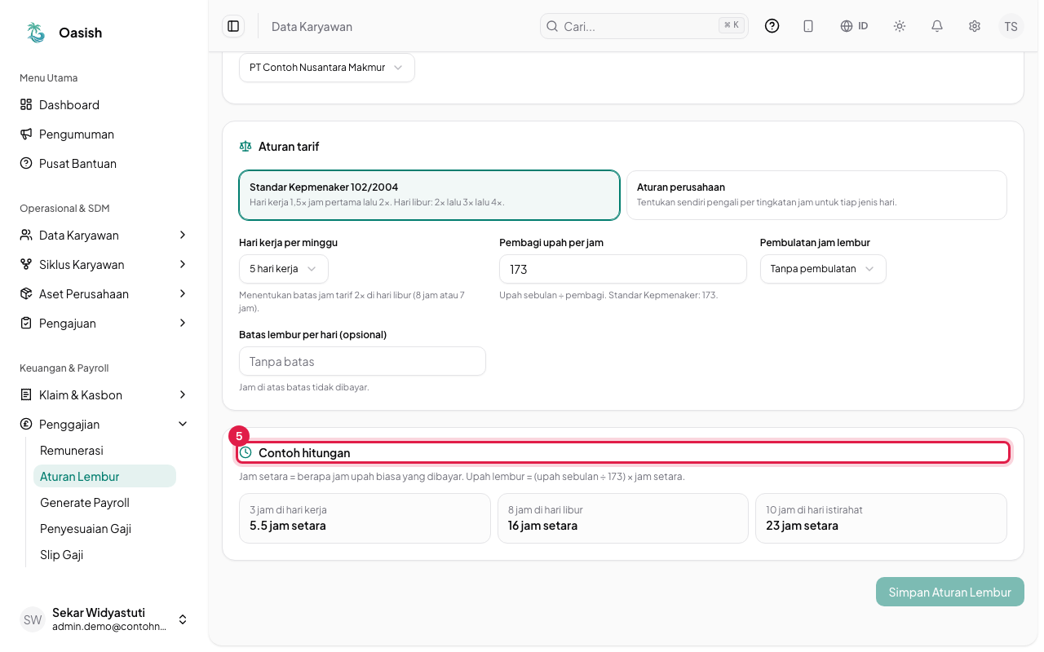The width and height of the screenshot is (1044, 652).
Task: Select the Aturan perusahaan option
Action: point(816,195)
